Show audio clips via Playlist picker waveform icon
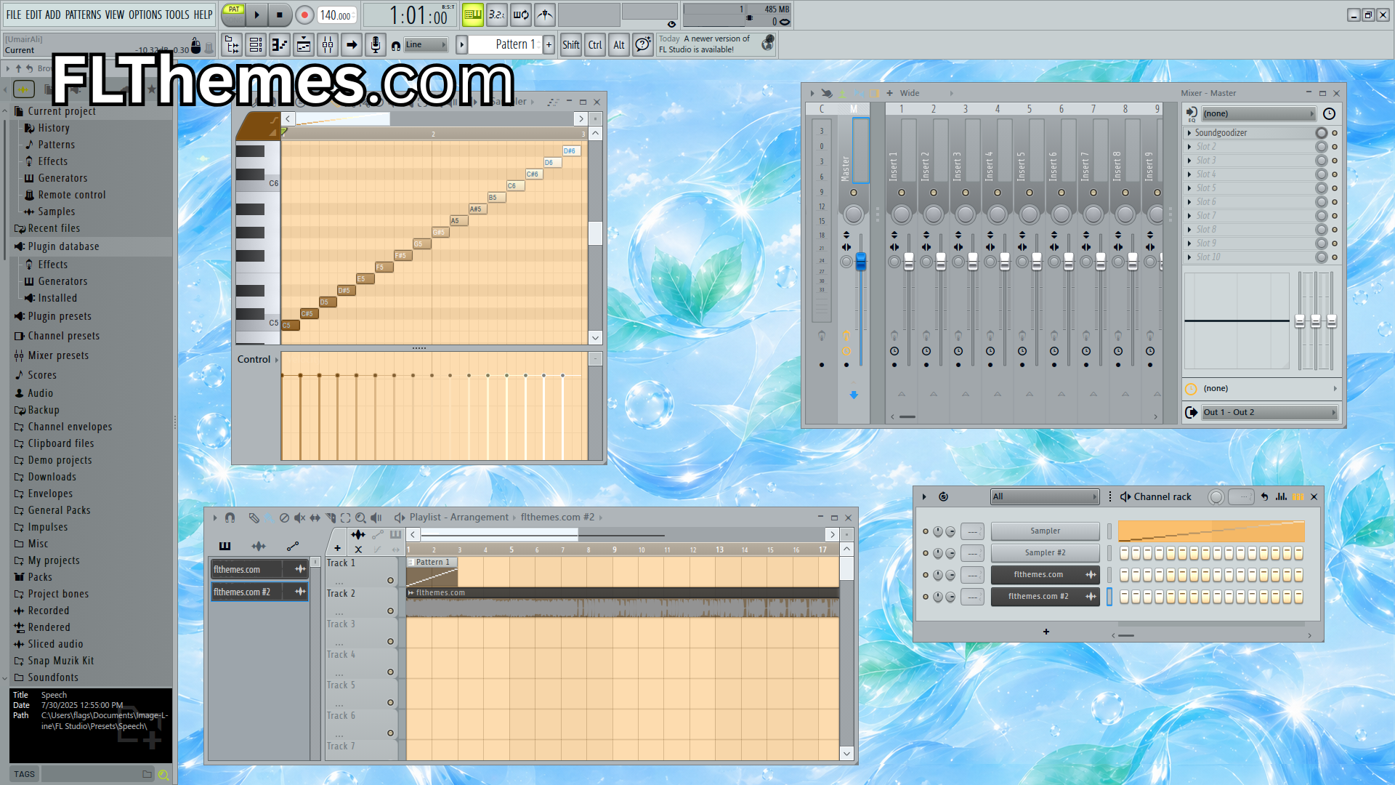 tap(259, 546)
